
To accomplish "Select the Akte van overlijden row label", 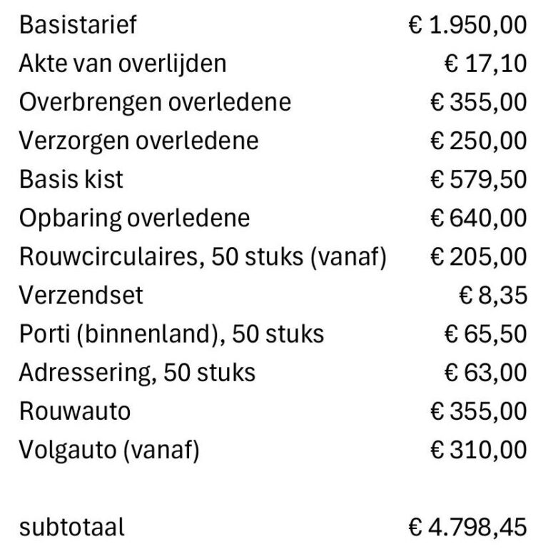I will (x=122, y=64).
